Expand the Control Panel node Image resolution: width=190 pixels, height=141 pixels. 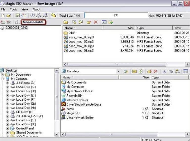(x=7, y=129)
